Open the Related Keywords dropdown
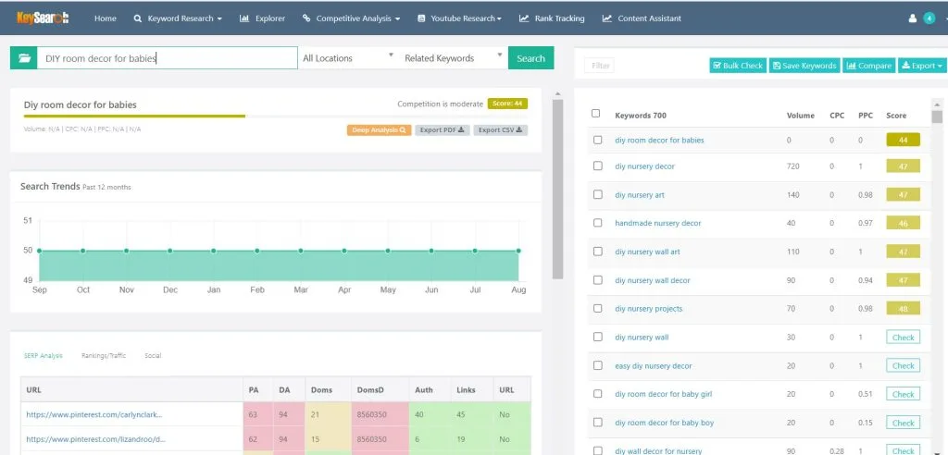Screen dimensions: 948x455 tap(453, 58)
